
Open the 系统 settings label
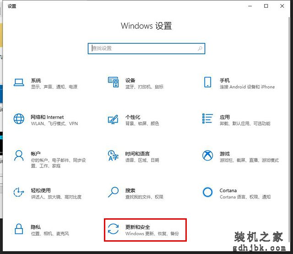coord(36,81)
